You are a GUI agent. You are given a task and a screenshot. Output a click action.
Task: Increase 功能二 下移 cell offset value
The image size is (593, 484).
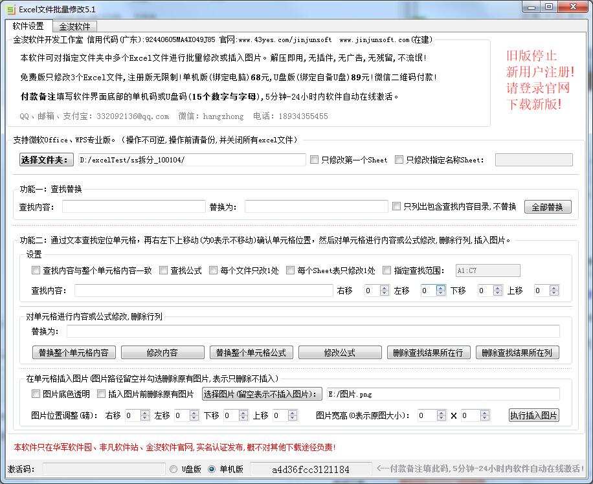click(x=498, y=288)
